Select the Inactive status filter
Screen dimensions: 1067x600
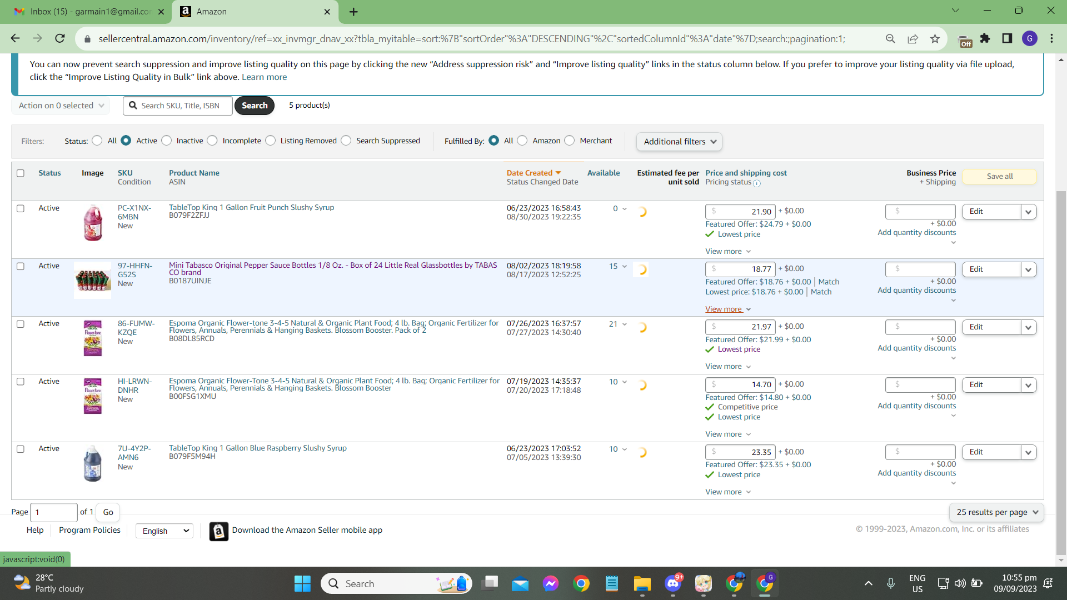tap(166, 141)
